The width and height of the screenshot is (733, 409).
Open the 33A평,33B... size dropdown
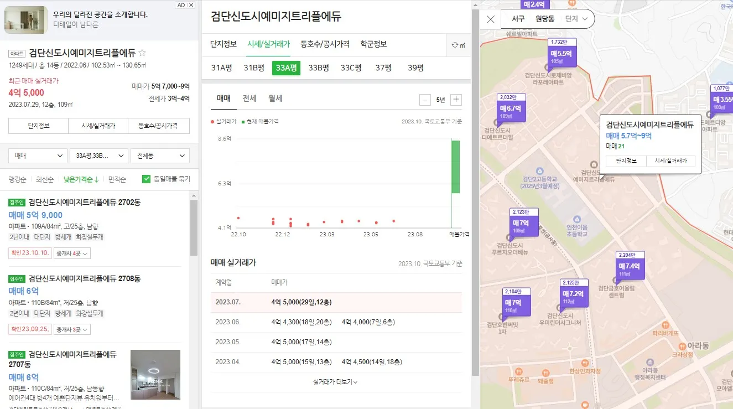99,156
